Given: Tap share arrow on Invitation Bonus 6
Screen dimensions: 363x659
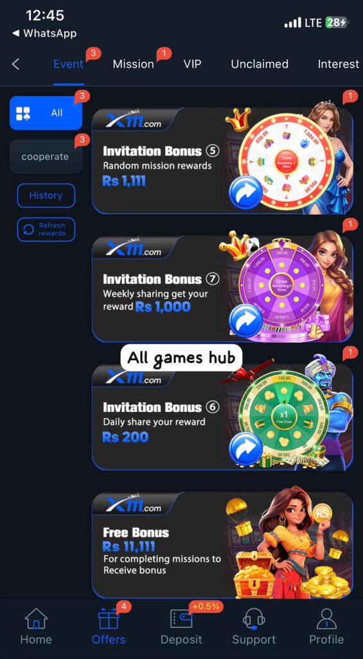Looking at the screenshot, I should (246, 449).
